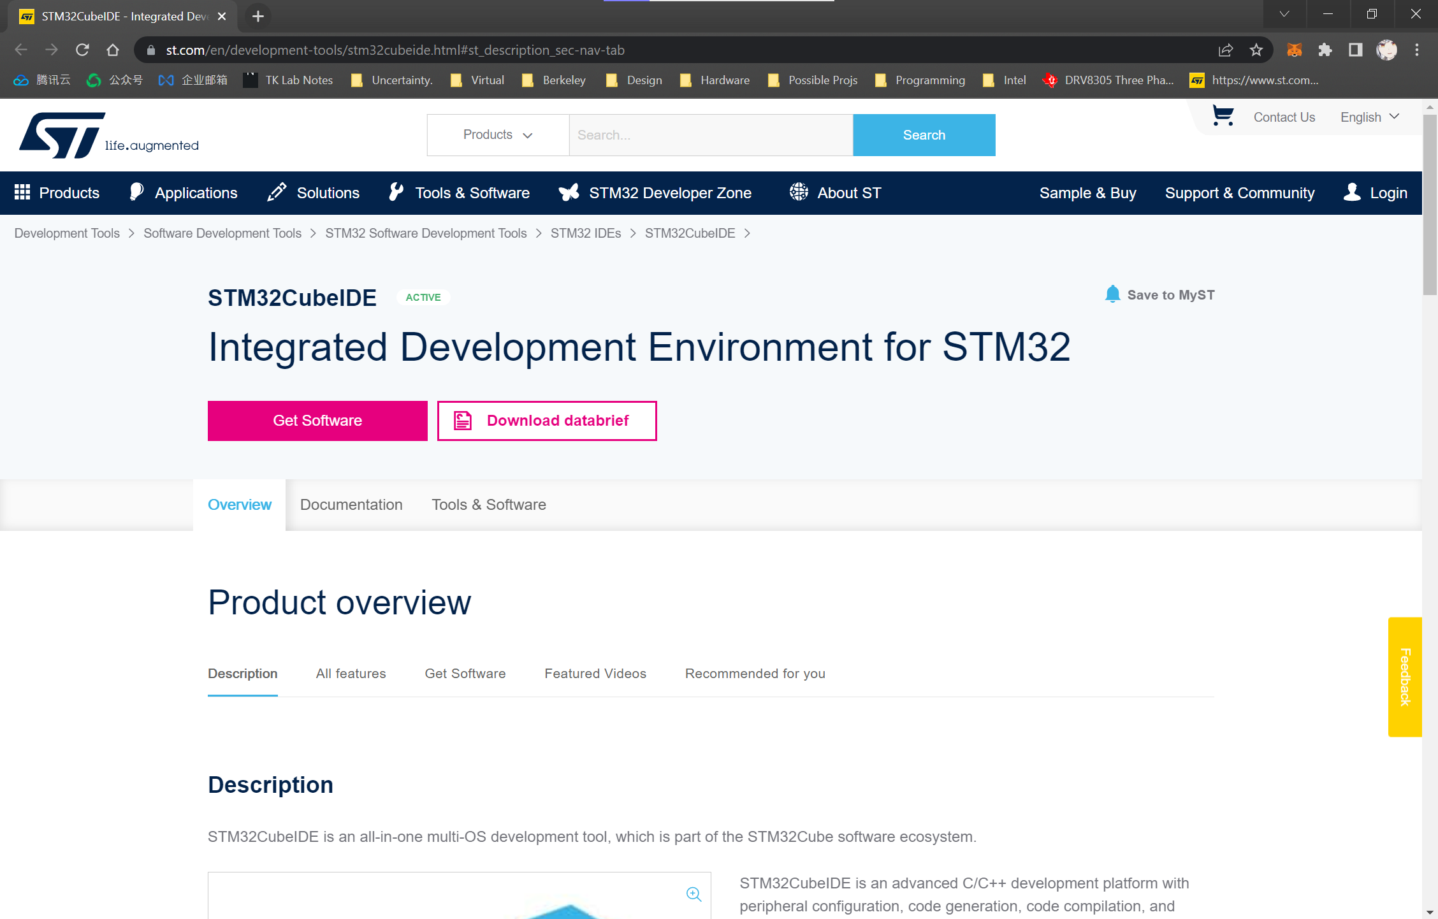Bookmark this page with star icon
Screen dimensions: 1438x919
[1256, 50]
